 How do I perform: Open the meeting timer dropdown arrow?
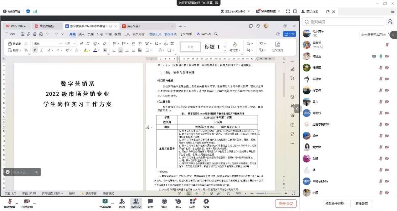[x=249, y=11]
